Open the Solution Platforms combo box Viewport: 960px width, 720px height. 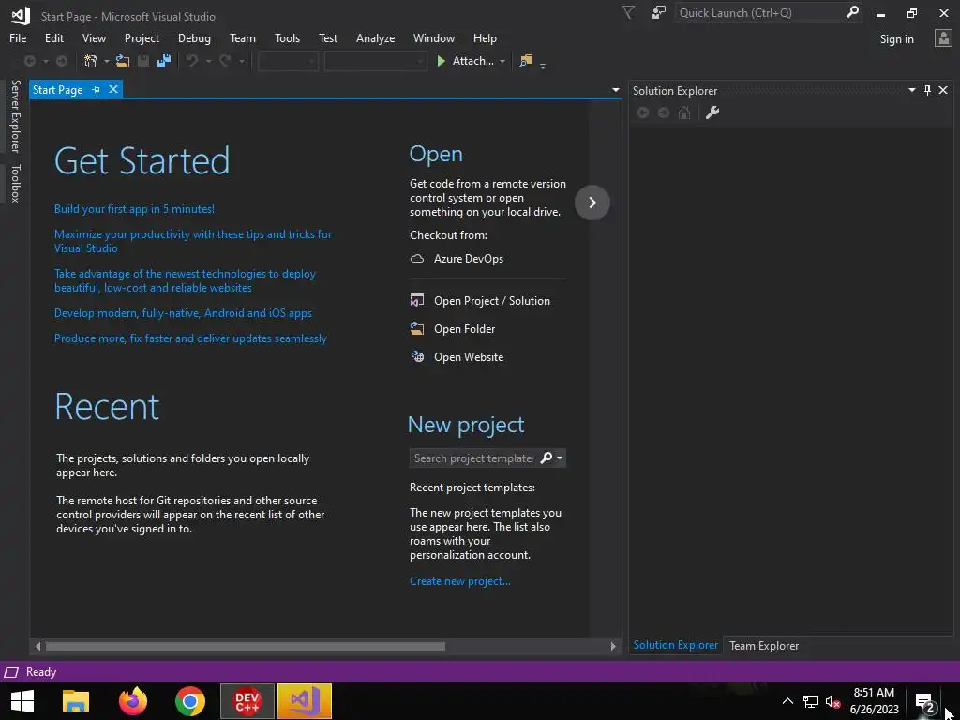pyautogui.click(x=375, y=61)
